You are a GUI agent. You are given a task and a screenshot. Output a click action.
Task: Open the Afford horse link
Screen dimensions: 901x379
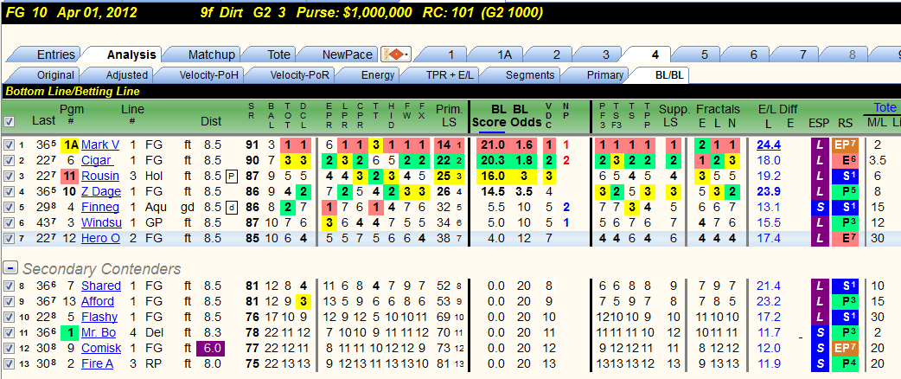98,302
